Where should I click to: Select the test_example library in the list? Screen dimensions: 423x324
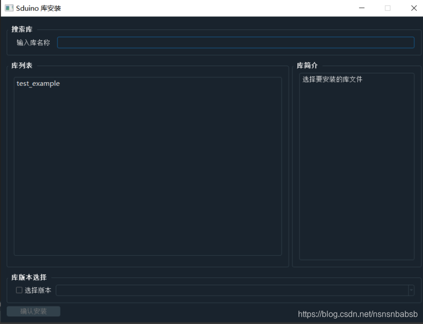pyautogui.click(x=38, y=83)
